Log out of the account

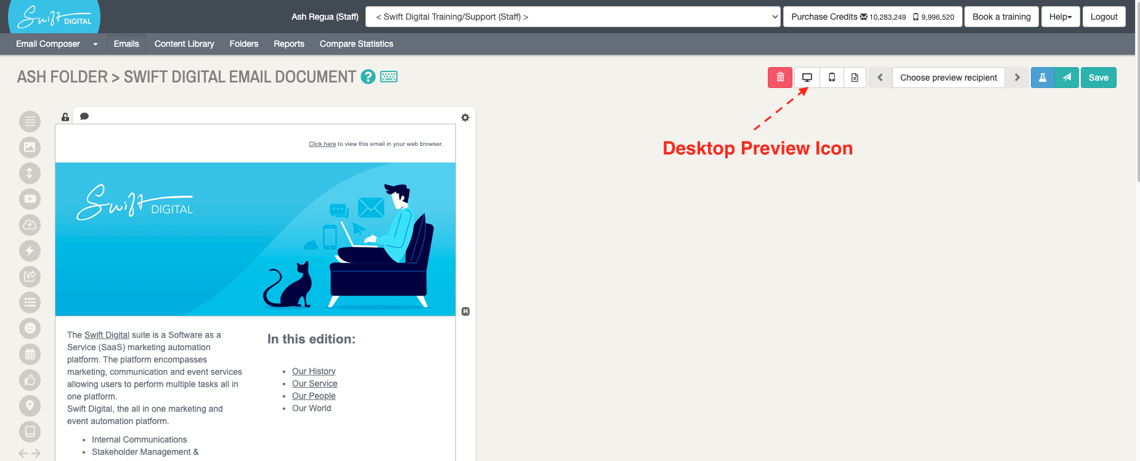coord(1104,17)
